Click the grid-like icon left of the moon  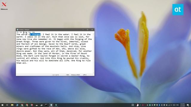tap(133, 105)
